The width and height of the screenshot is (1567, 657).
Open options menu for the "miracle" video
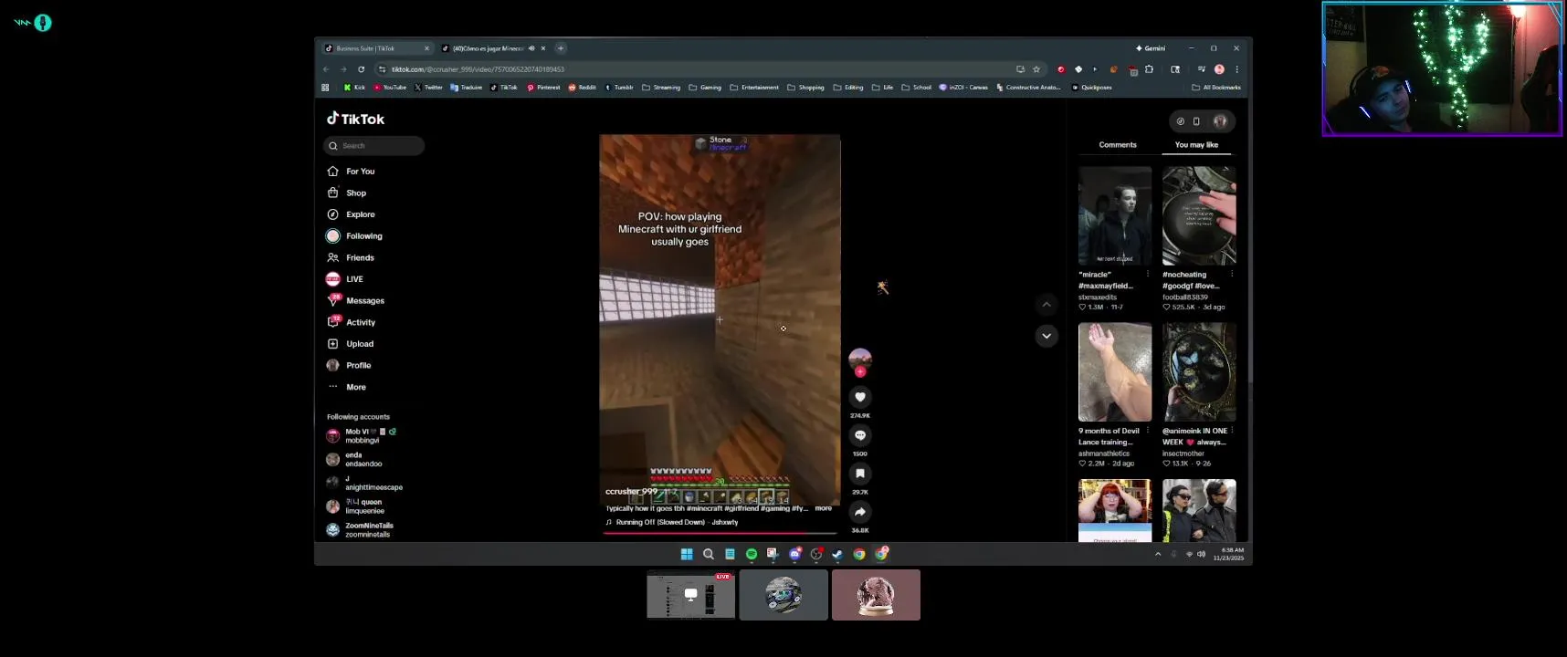1148,275
